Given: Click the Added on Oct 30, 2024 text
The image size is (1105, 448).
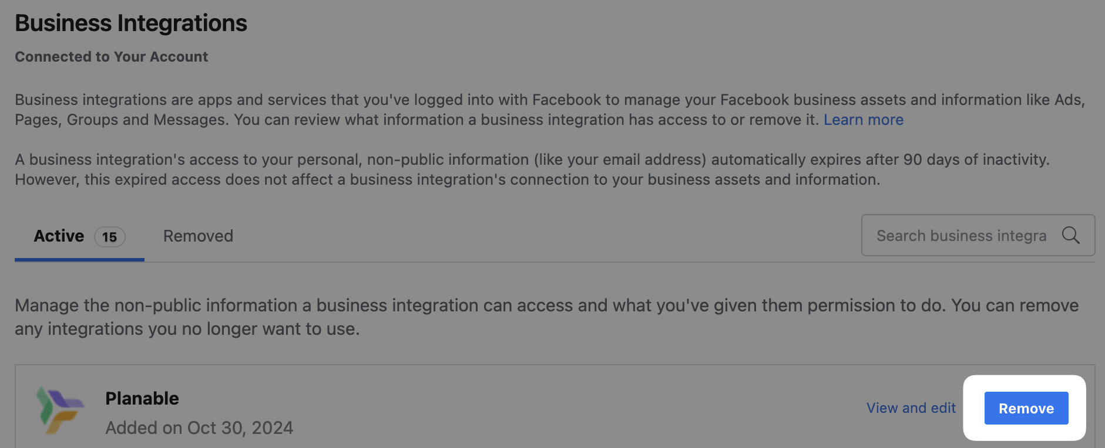Looking at the screenshot, I should click(x=199, y=428).
